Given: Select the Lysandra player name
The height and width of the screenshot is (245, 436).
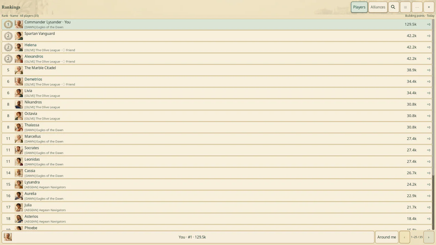Looking at the screenshot, I should tap(32, 182).
